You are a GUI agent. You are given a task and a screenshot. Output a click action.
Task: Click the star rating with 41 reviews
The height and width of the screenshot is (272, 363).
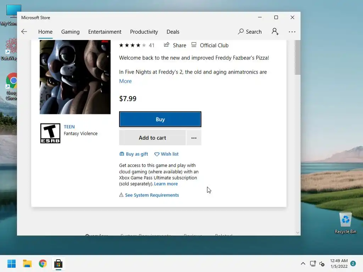click(136, 45)
